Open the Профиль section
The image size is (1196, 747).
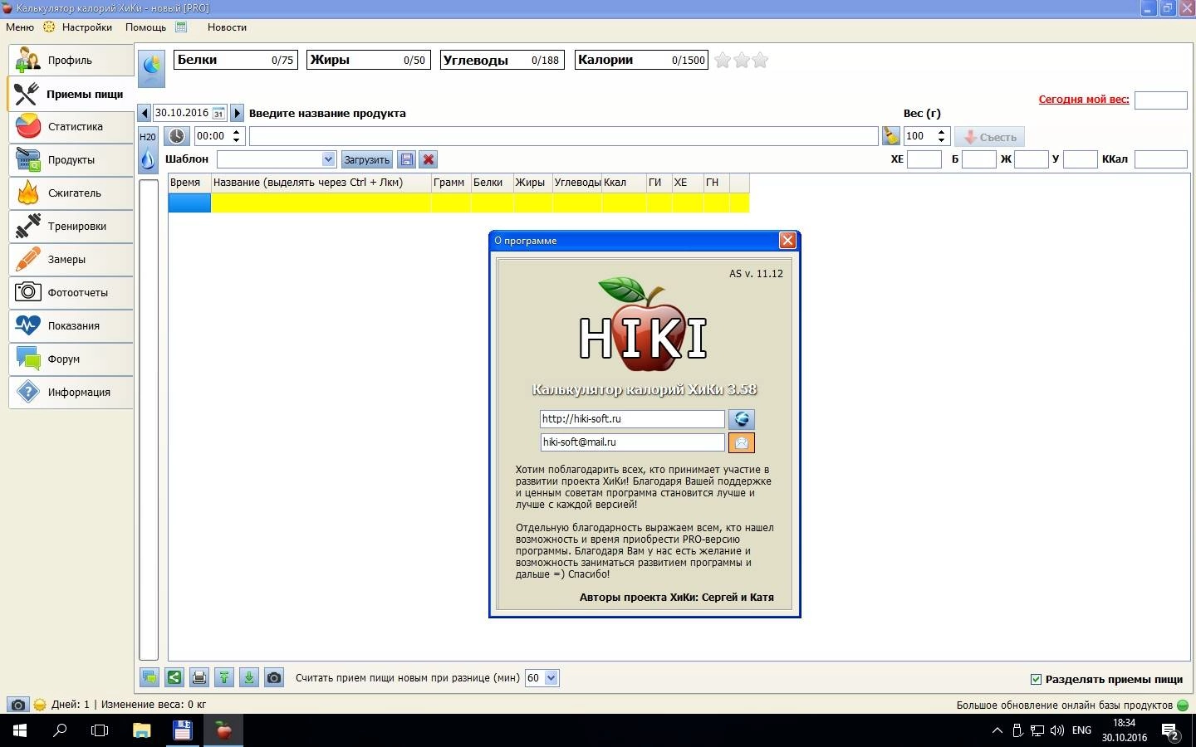click(71, 60)
